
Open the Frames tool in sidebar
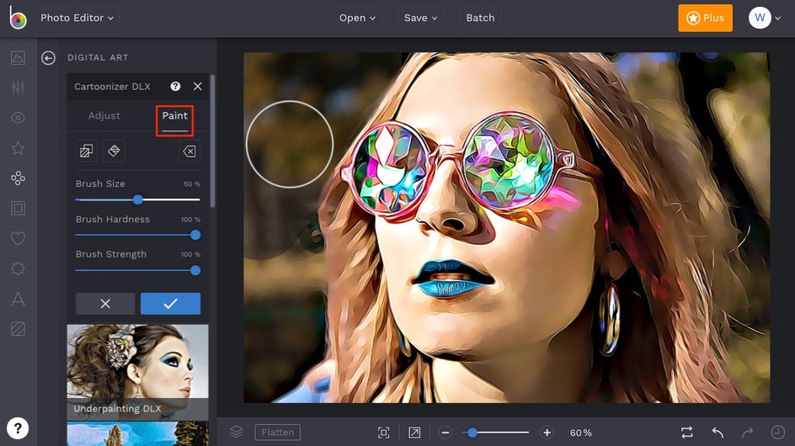[18, 208]
